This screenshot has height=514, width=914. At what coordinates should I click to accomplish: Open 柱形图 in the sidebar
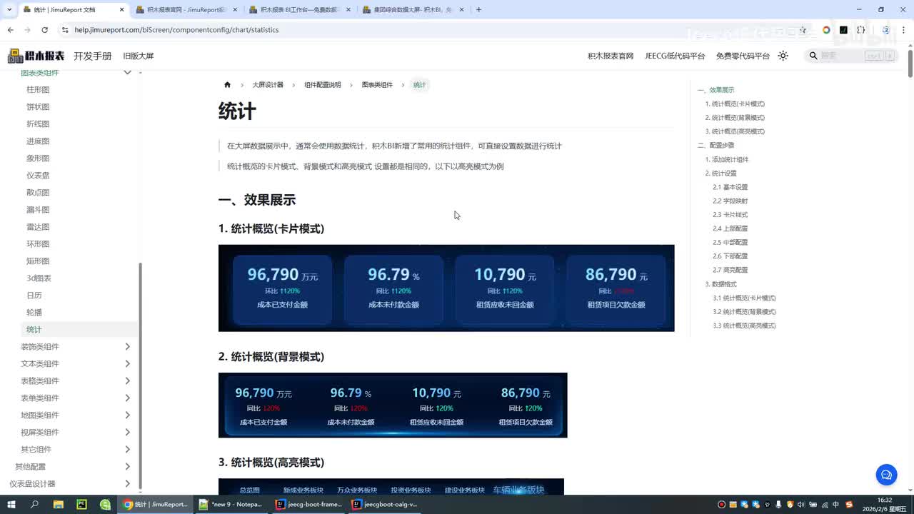point(38,90)
